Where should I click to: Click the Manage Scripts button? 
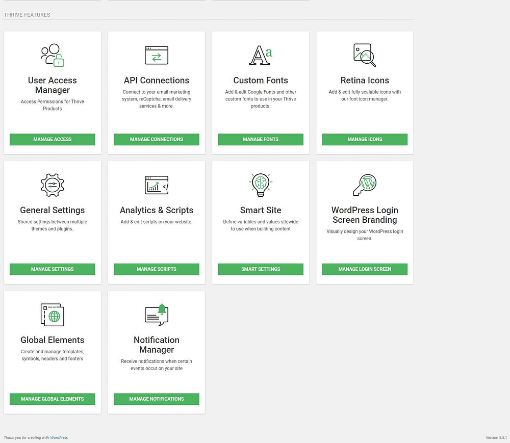tap(157, 270)
